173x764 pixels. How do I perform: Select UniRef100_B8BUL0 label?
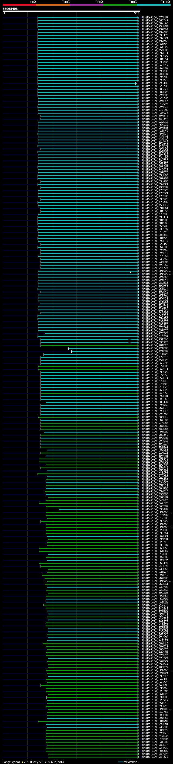coord(155,417)
